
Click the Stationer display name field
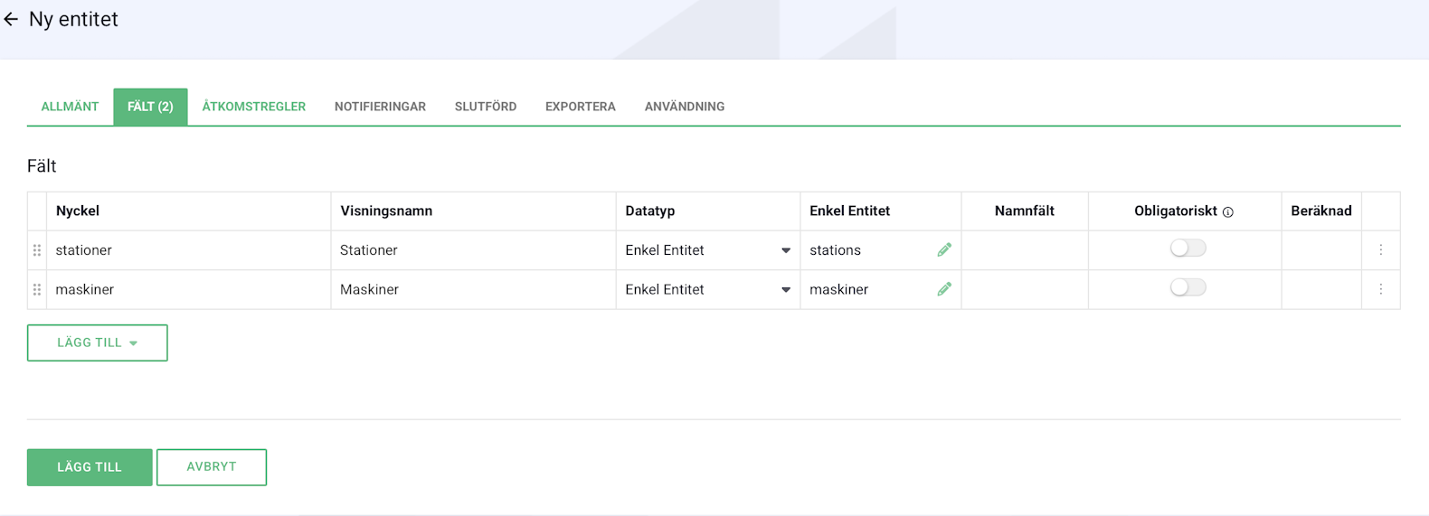coord(473,250)
